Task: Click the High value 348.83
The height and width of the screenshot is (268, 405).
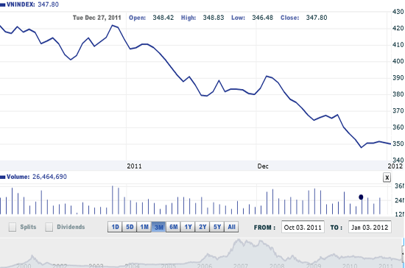Action: point(214,18)
